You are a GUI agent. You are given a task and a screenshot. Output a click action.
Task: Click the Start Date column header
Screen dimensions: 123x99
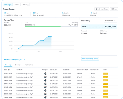54,70
